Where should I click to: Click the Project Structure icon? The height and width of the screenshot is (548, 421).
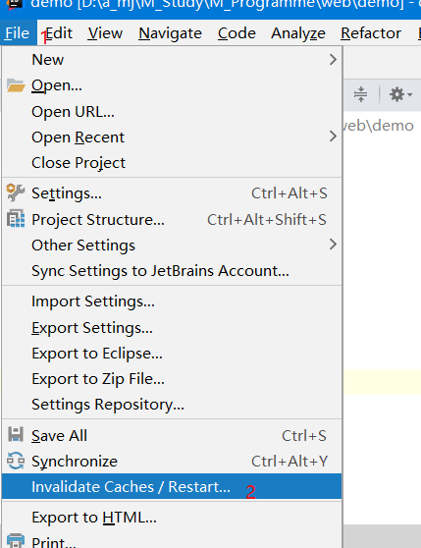[x=16, y=218]
